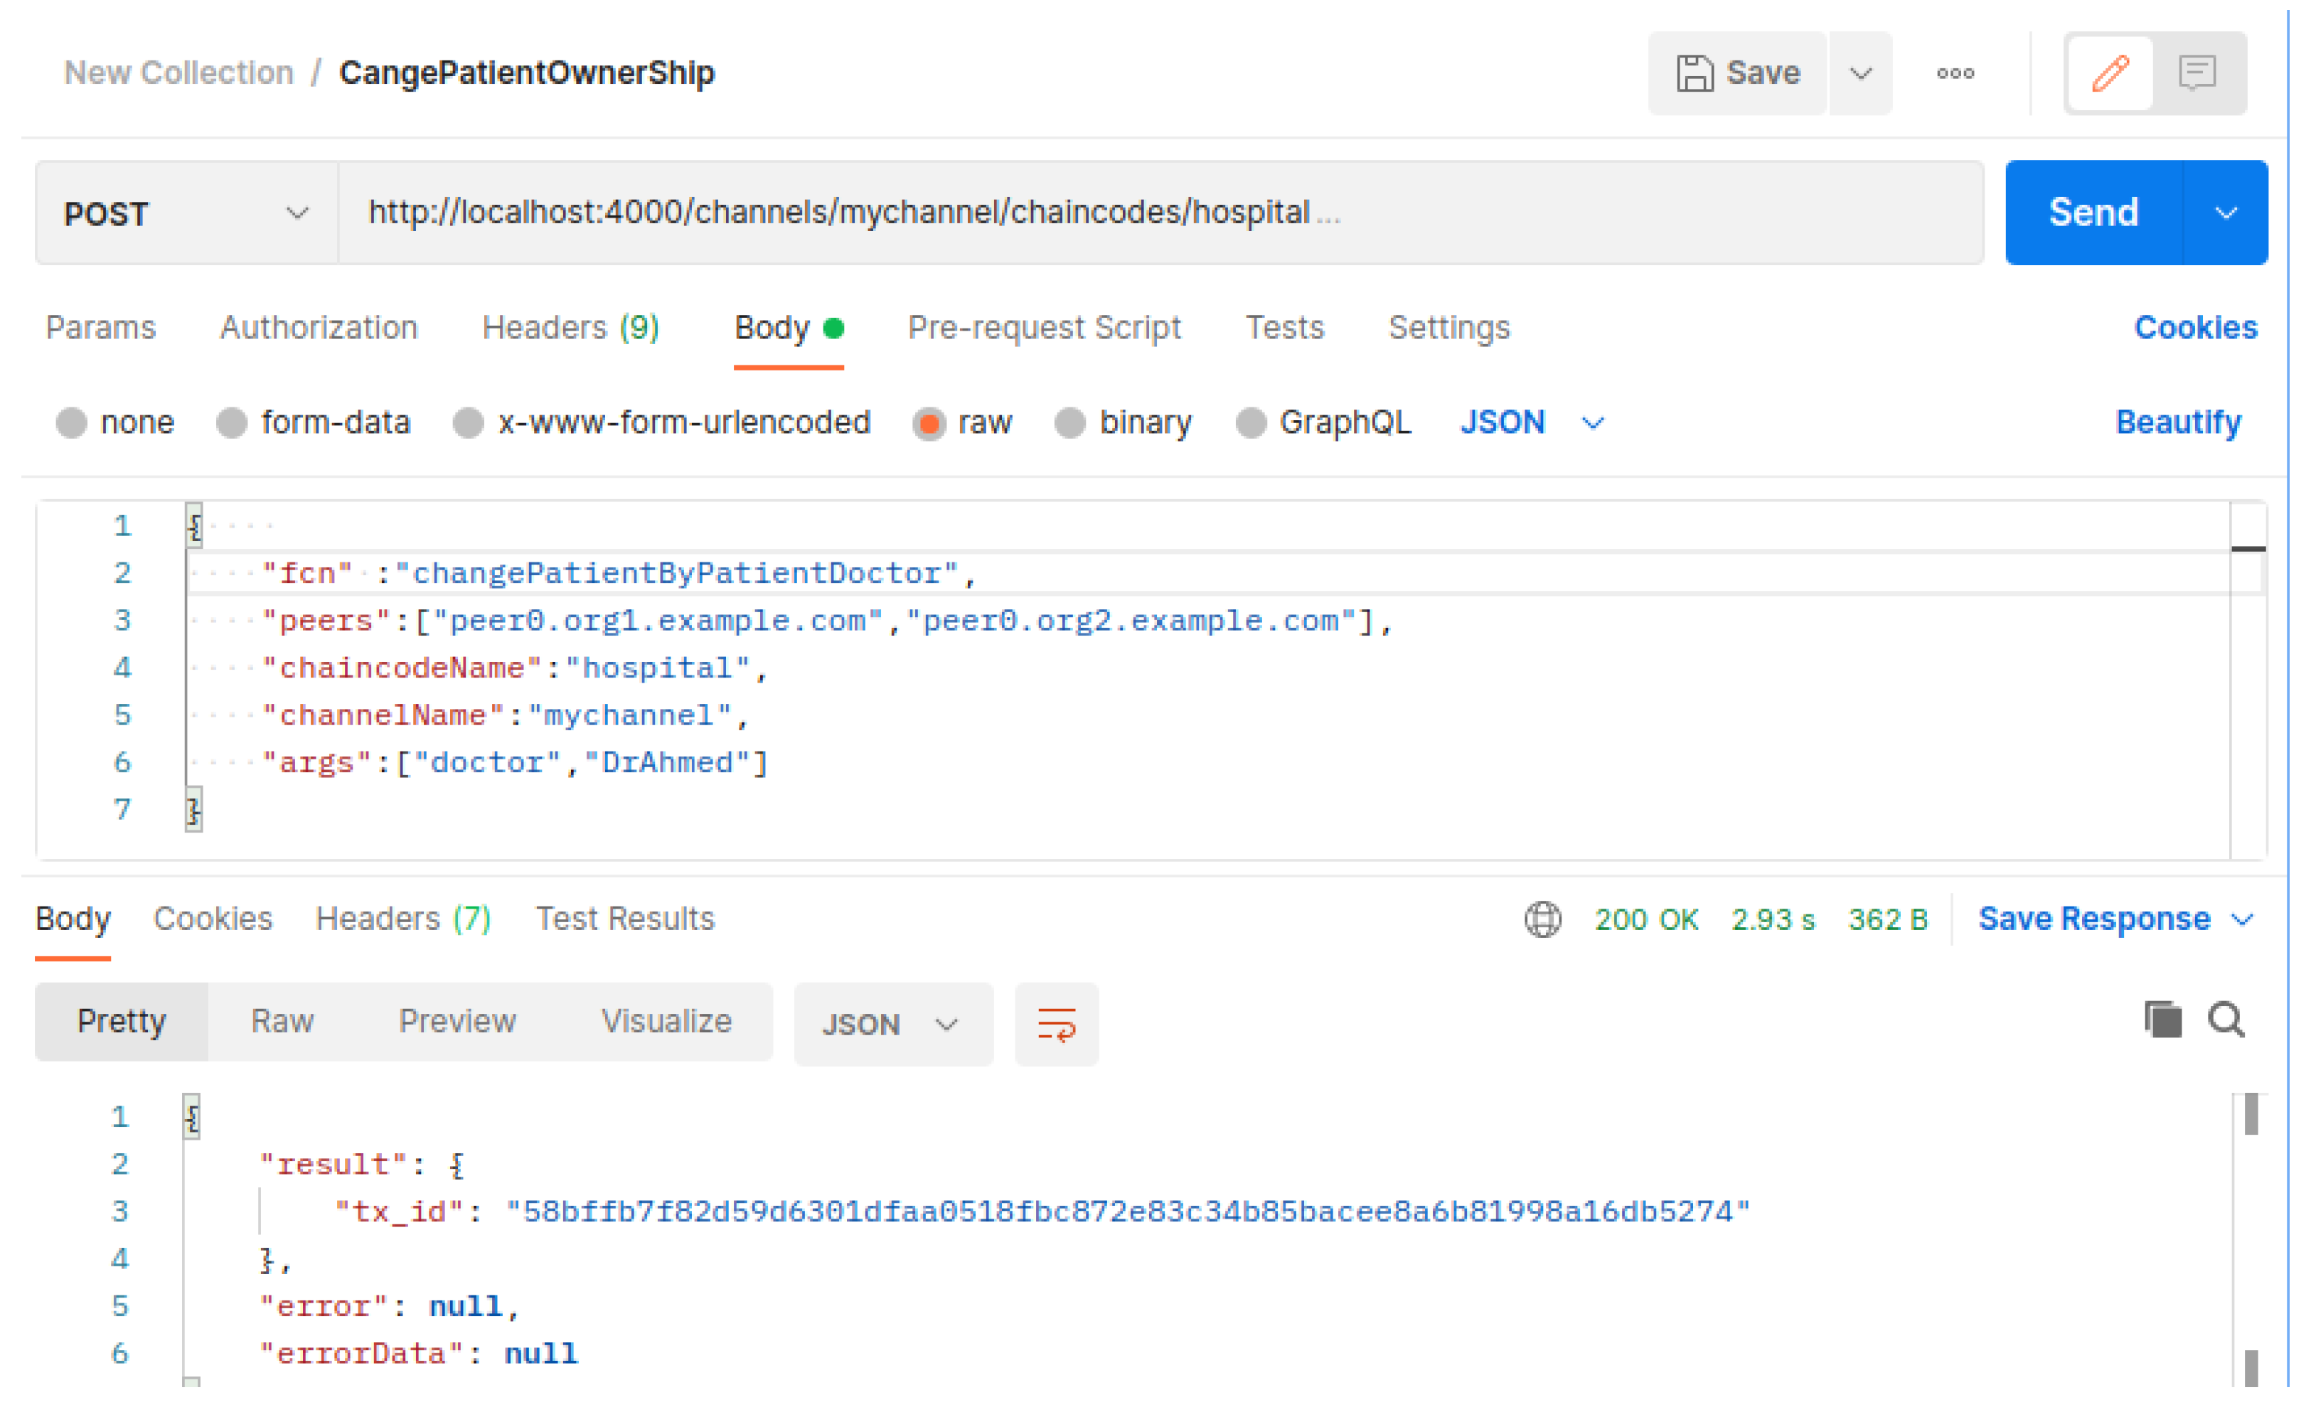Open the comments panel icon
The height and width of the screenshot is (1422, 2311).
pyautogui.click(x=2197, y=73)
